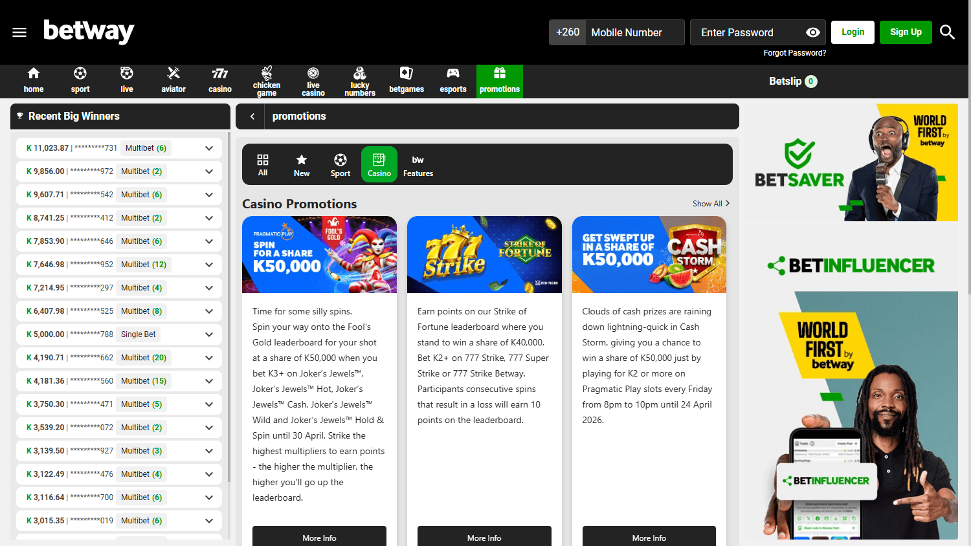
Task: Click the 777 Strike of Fortune banner
Action: point(484,254)
